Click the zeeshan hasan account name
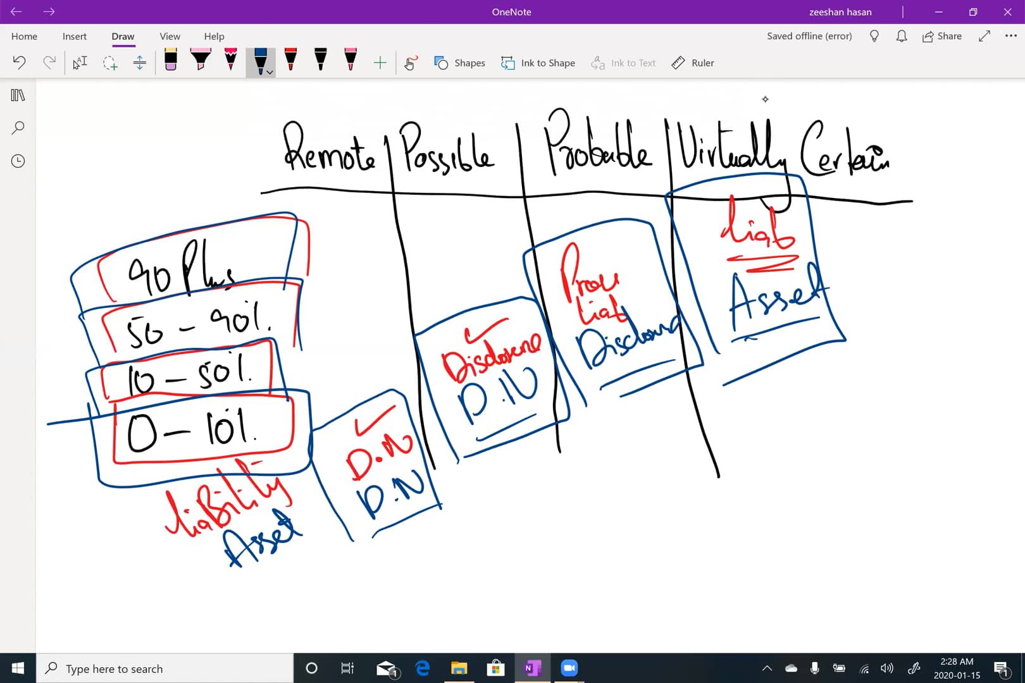The image size is (1025, 683). (x=840, y=11)
